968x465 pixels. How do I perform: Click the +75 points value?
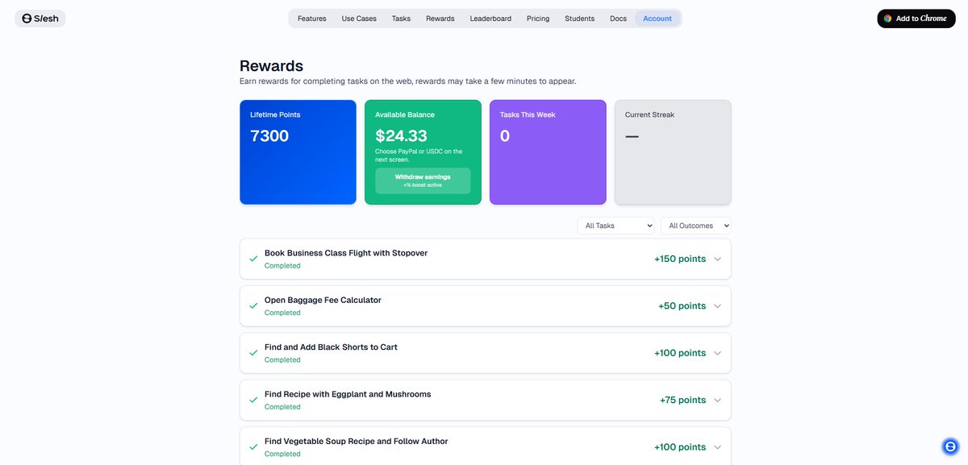(x=683, y=400)
